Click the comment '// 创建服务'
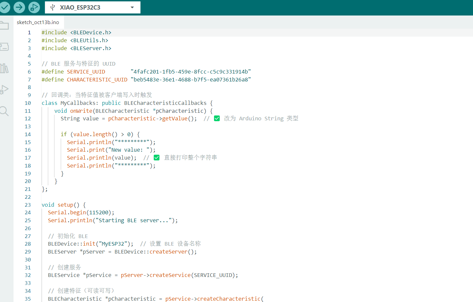This screenshot has width=473, height=302. tap(64, 267)
